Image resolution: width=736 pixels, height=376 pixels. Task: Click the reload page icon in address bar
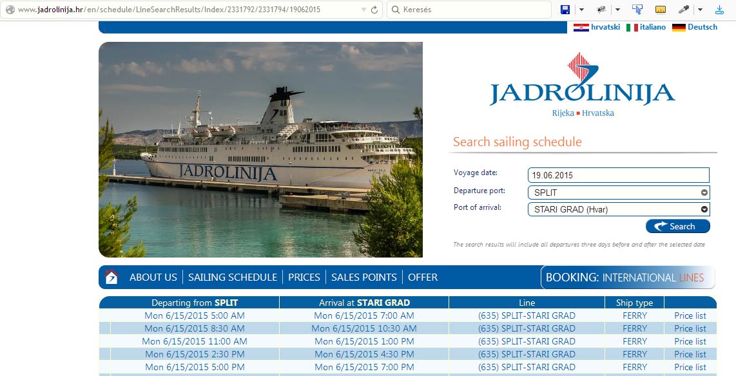pos(374,10)
